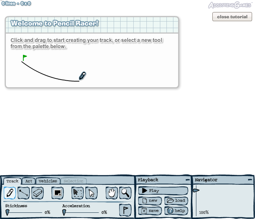Create a new track with new button
The image size is (255, 219).
[x=150, y=201]
